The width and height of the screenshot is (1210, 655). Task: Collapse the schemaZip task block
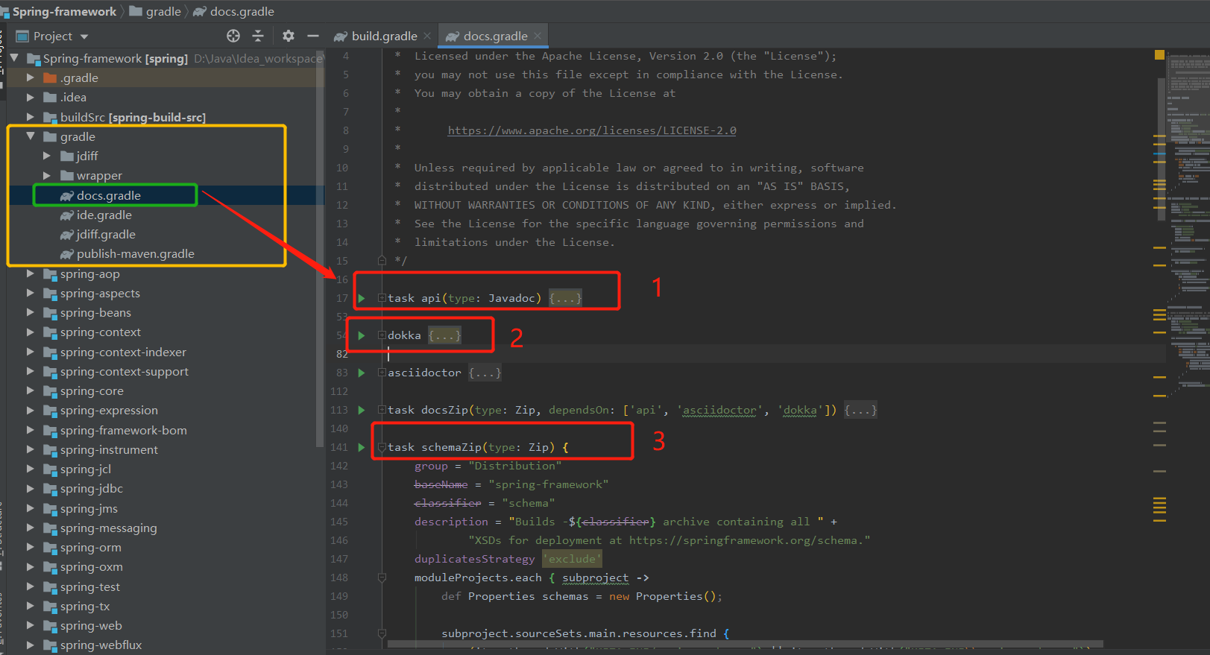point(382,447)
